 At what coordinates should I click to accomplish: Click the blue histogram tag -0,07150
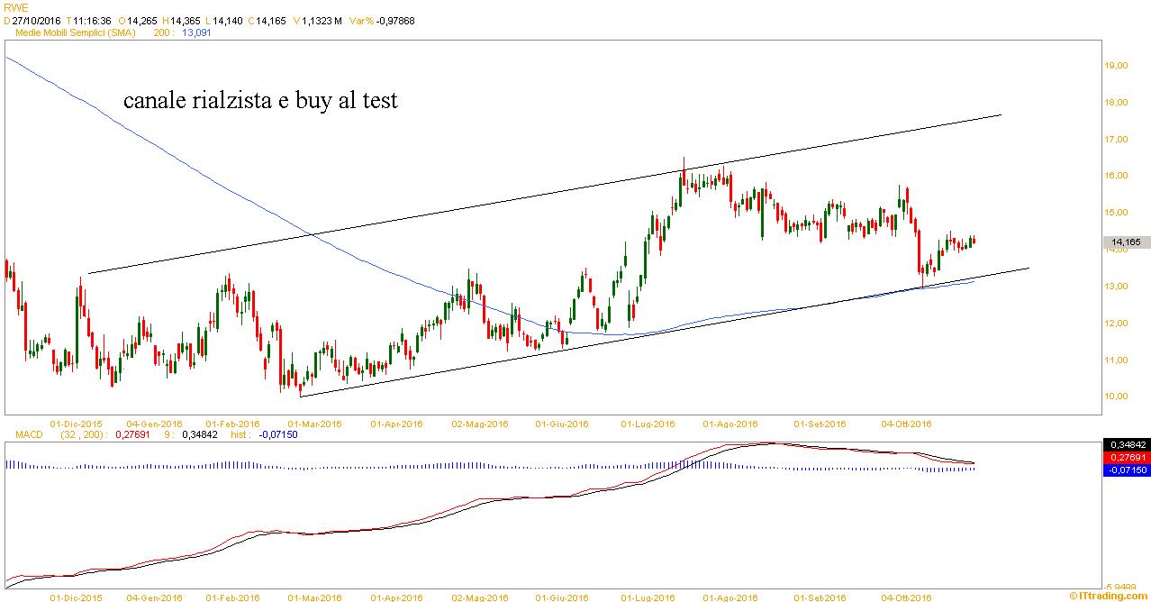(1126, 470)
